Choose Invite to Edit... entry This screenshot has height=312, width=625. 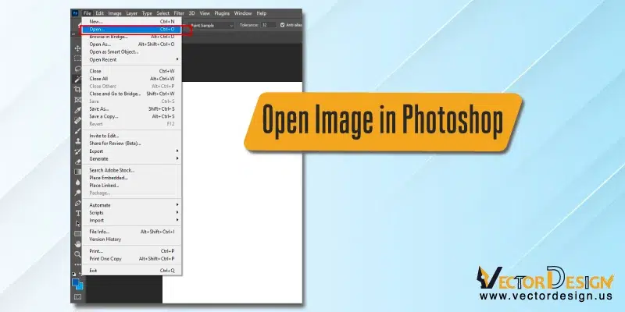point(132,136)
